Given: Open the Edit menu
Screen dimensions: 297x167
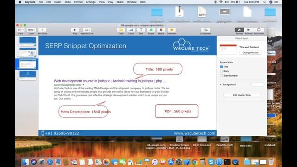Looking at the screenshot, I should tap(49, 2).
